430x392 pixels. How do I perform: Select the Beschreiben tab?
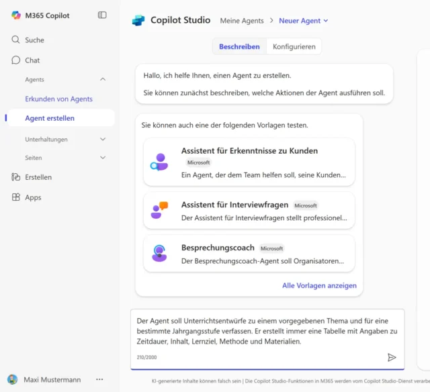pyautogui.click(x=239, y=46)
